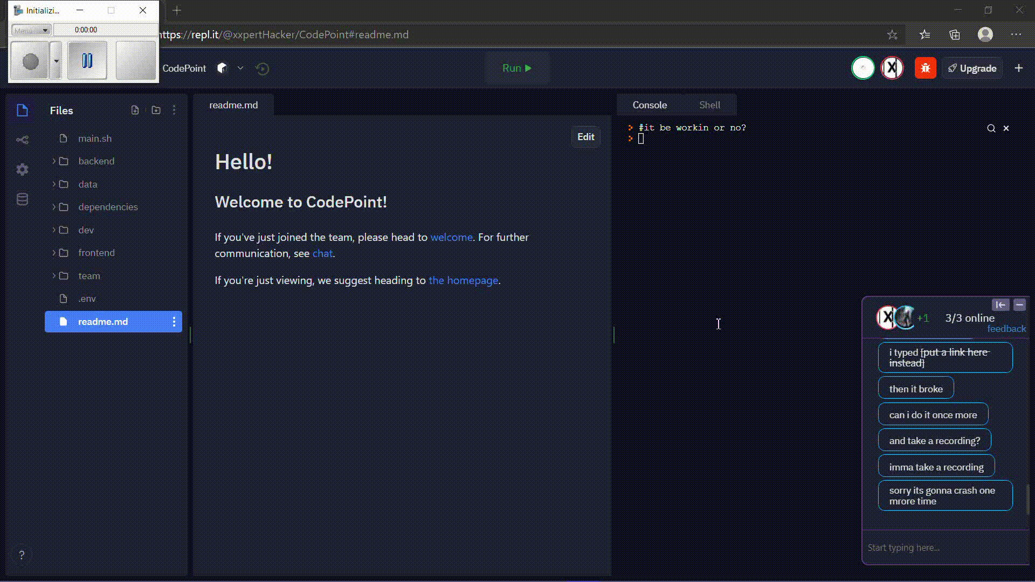Open the Files panel sidebar icon
Viewport: 1035px width, 582px height.
click(22, 110)
